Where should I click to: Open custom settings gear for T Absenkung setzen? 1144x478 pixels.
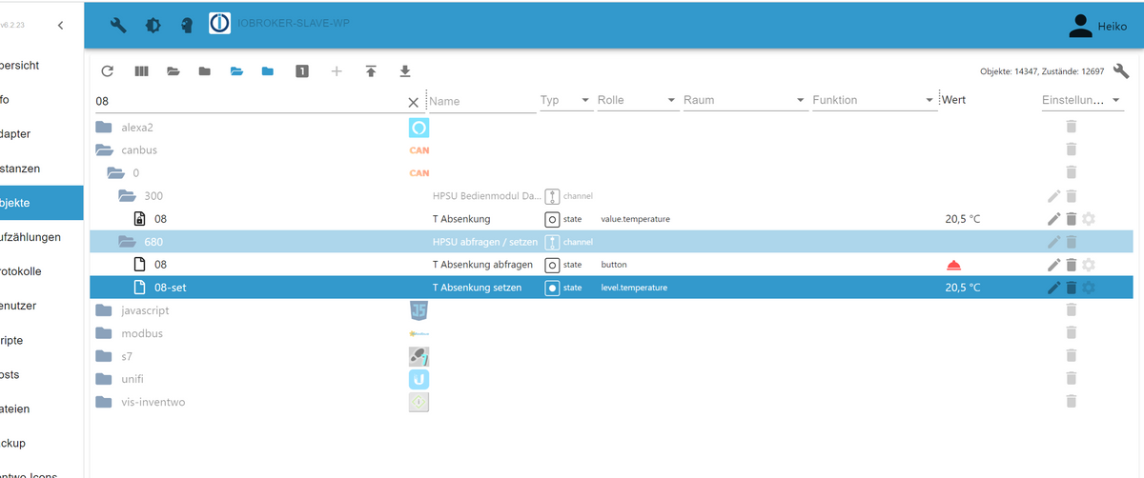click(1089, 288)
